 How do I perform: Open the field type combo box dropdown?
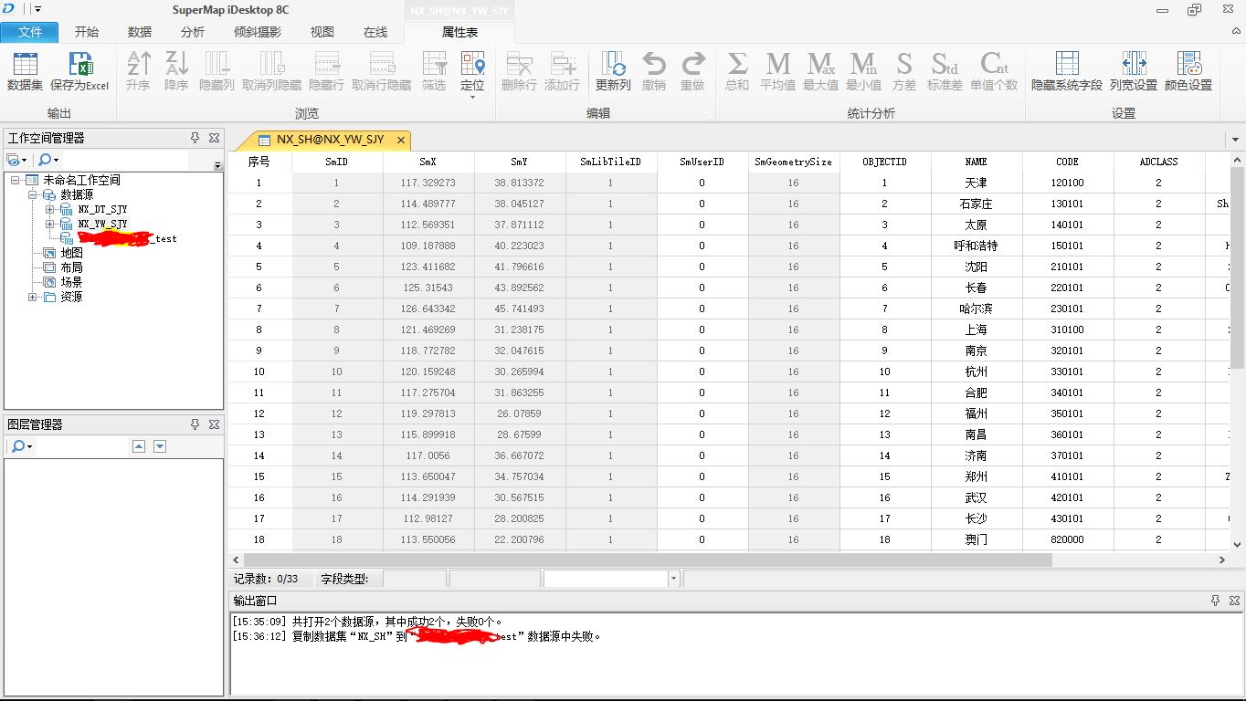click(x=674, y=579)
